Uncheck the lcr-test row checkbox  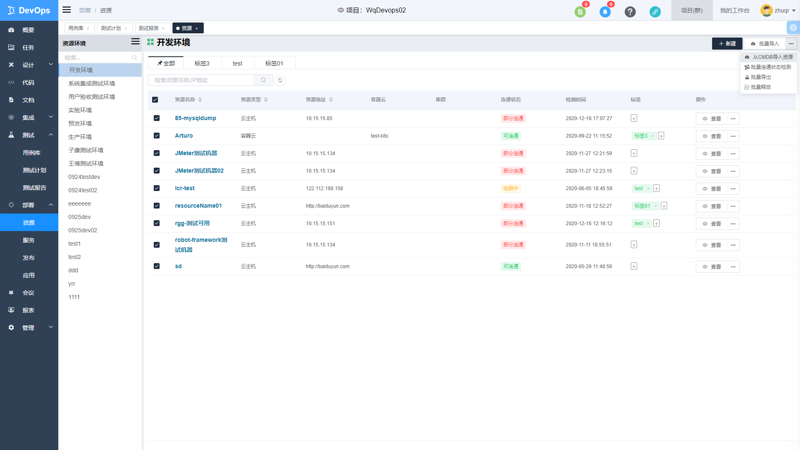pyautogui.click(x=157, y=188)
